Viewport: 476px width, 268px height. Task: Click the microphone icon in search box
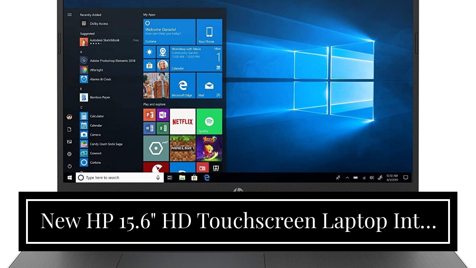(158, 178)
